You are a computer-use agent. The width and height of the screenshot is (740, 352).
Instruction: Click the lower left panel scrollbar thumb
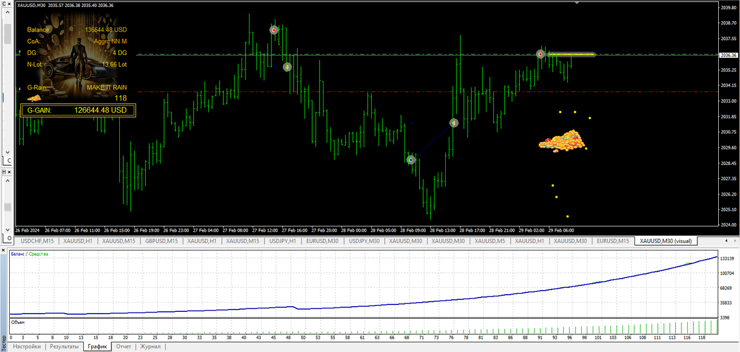click(7, 207)
